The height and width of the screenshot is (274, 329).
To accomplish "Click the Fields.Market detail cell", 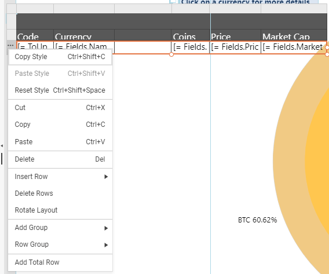I will 294,47.
